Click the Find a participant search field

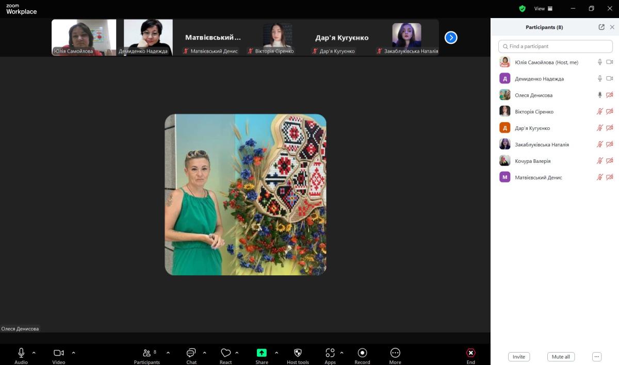555,46
